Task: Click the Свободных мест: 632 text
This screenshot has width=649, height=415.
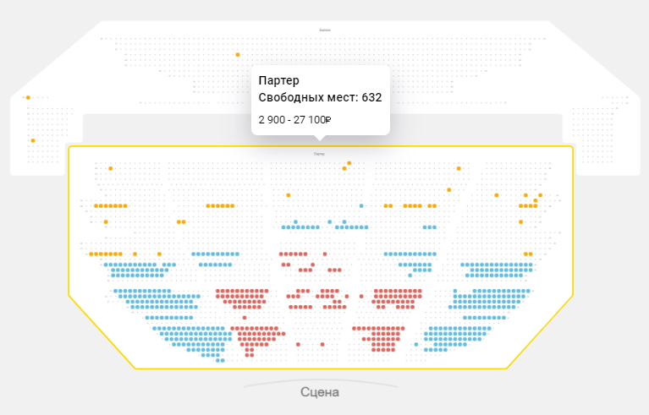Action: tap(320, 97)
